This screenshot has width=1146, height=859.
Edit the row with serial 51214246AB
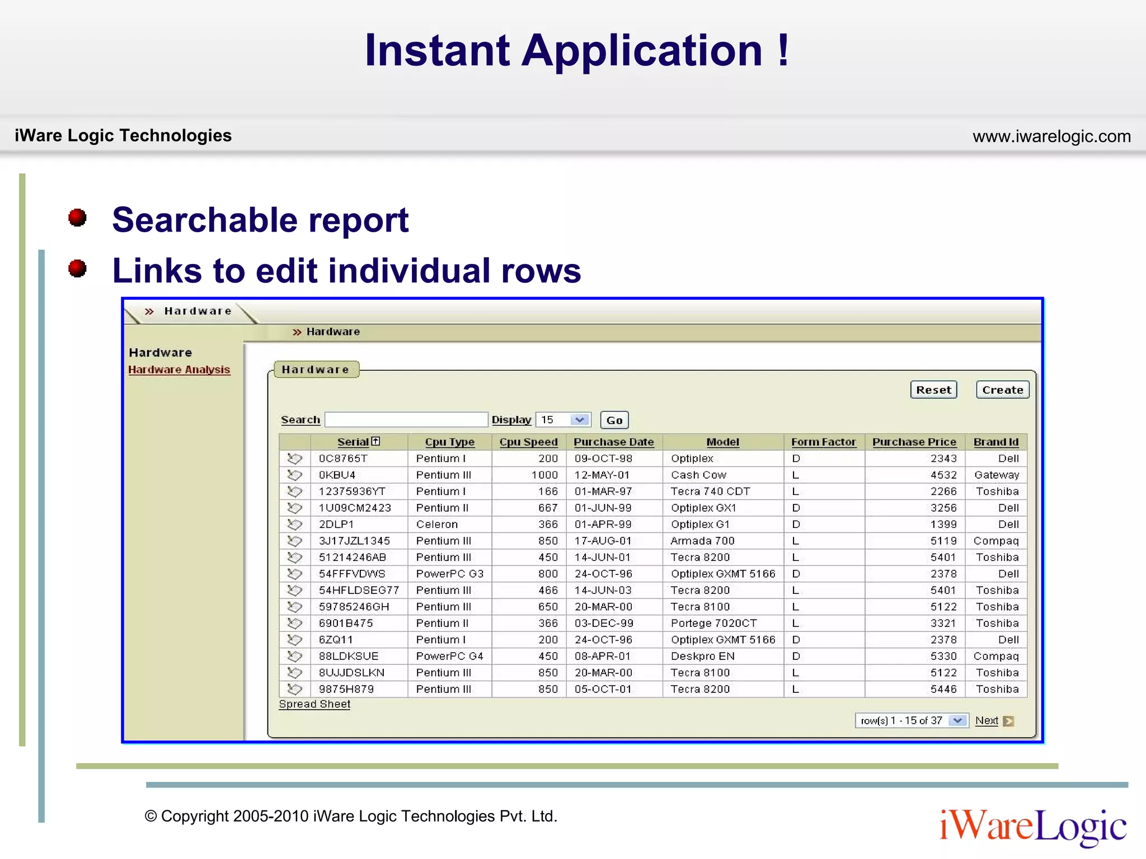click(294, 558)
